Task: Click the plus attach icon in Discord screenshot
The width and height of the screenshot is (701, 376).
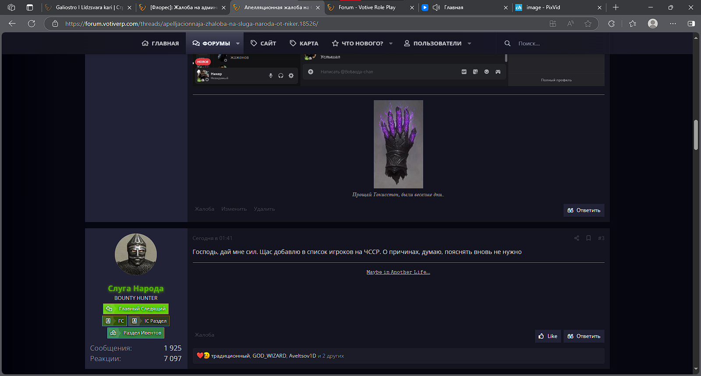Action: [x=311, y=72]
